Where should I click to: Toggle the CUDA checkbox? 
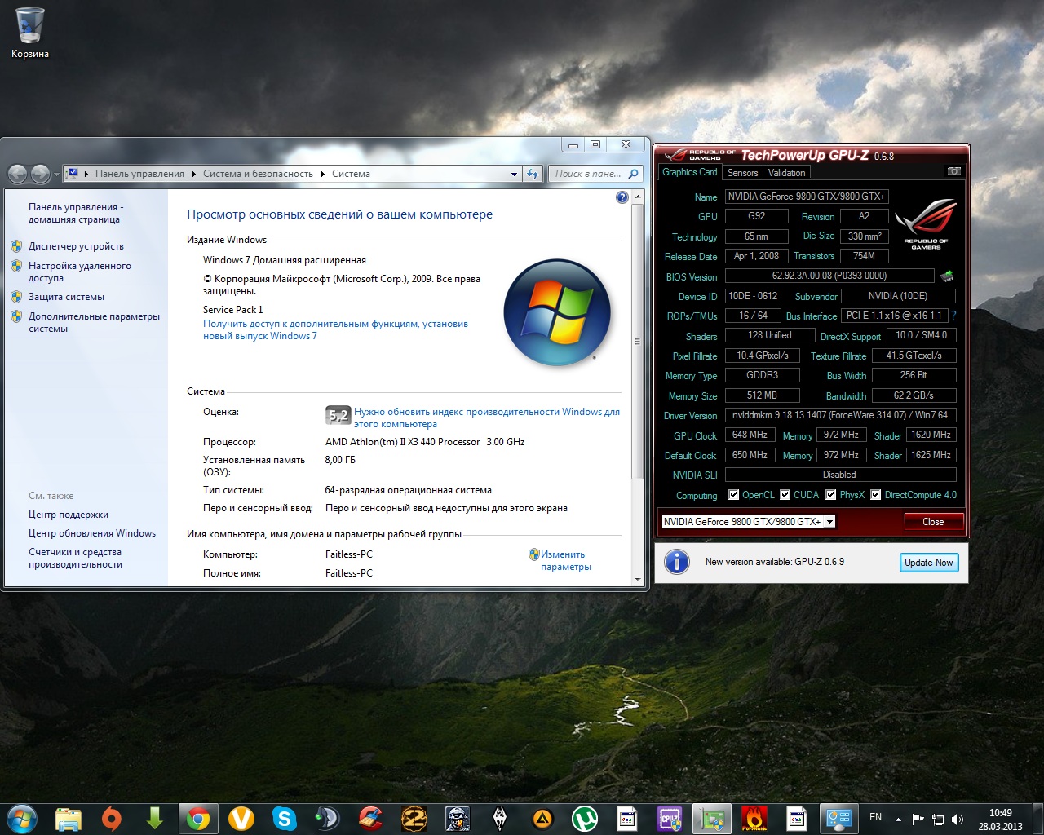click(x=785, y=495)
